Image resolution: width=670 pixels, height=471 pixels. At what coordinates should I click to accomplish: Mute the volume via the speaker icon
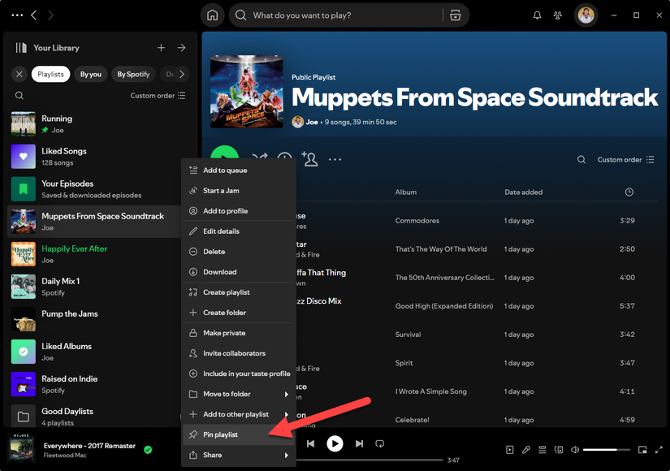click(x=577, y=449)
